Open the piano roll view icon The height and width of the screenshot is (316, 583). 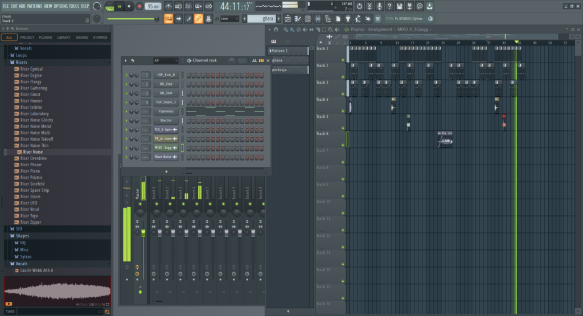tap(297, 19)
